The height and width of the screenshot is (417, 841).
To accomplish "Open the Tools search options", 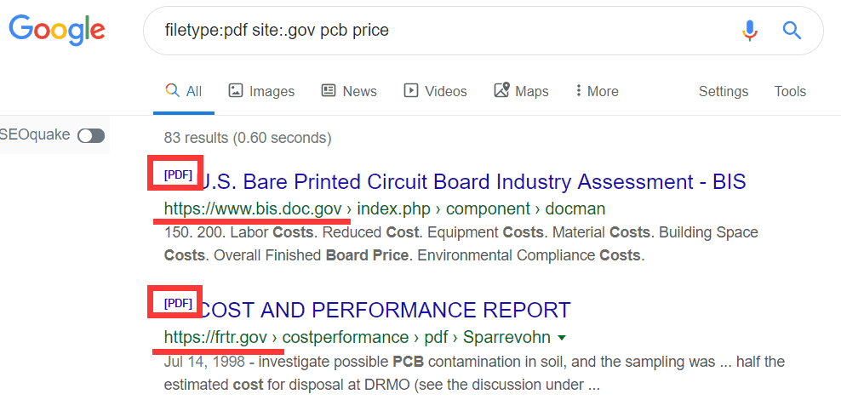I will [790, 91].
